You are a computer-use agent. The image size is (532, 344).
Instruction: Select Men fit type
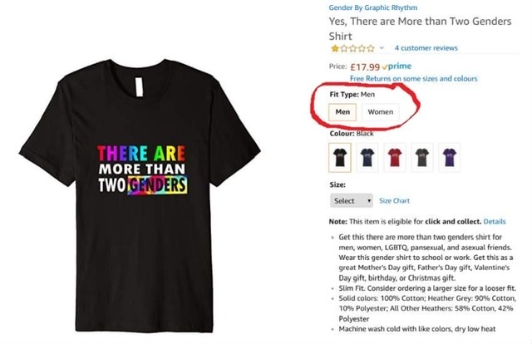click(342, 112)
